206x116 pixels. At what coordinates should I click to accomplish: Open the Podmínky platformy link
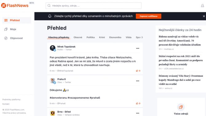pyautogui.click(x=11, y=99)
